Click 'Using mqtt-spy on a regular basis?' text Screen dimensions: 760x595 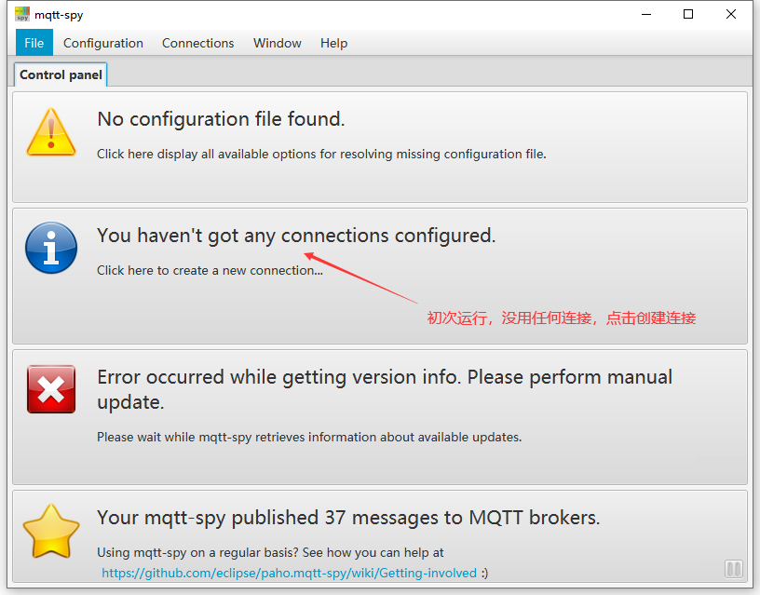click(270, 553)
